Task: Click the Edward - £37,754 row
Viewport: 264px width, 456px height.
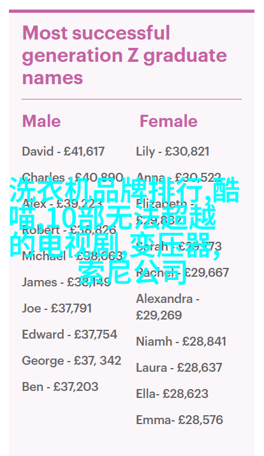Action: coord(70,334)
